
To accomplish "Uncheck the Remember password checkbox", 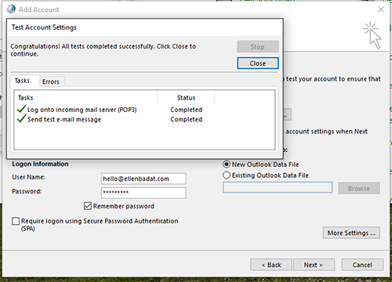I will [88, 206].
